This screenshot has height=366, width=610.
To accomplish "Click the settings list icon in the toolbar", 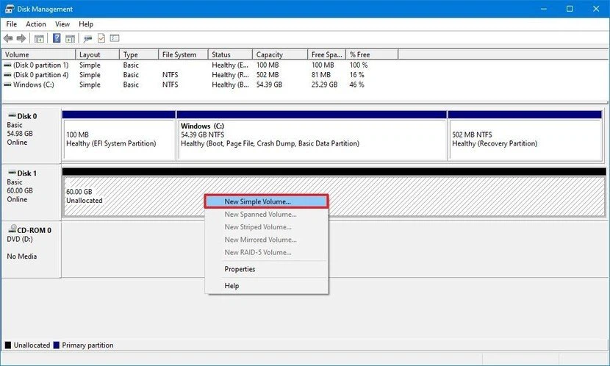I will point(115,38).
